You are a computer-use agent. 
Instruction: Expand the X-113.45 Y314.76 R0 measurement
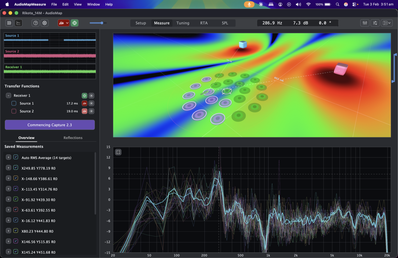[x=9, y=189]
